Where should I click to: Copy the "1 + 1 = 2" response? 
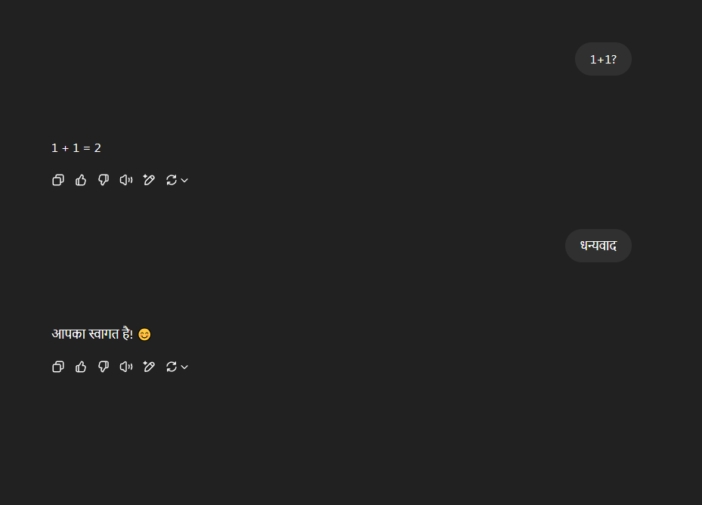pyautogui.click(x=58, y=180)
